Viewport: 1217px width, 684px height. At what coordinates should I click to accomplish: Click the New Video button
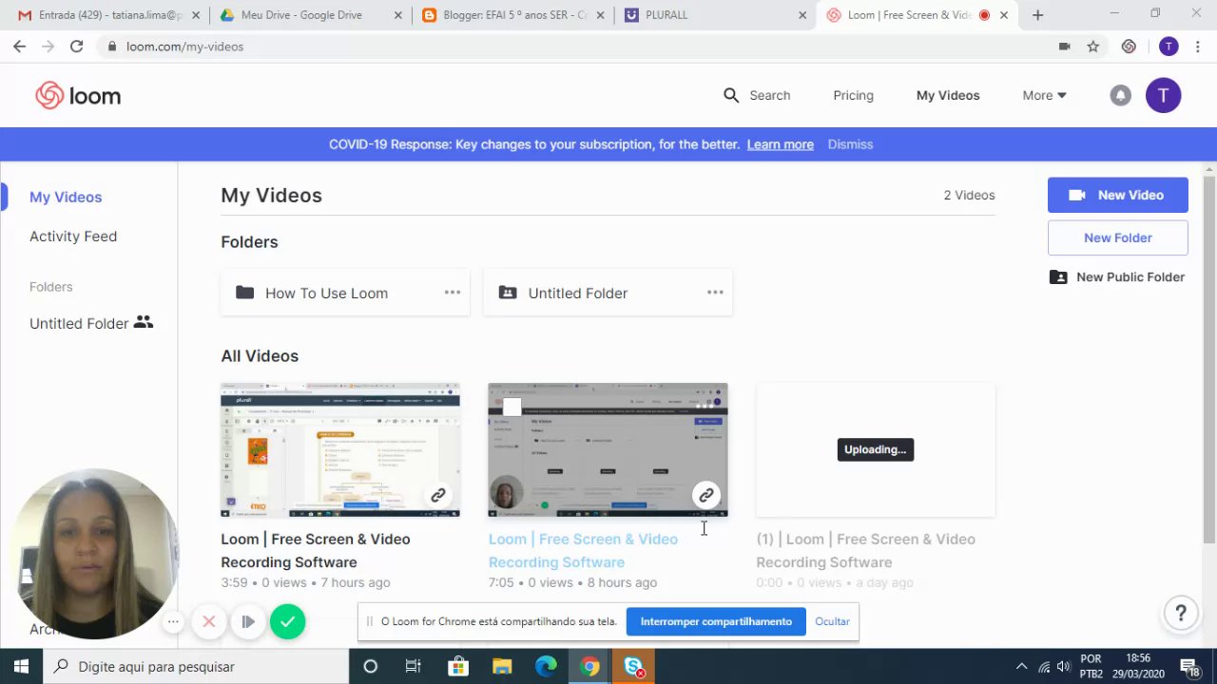pos(1117,195)
